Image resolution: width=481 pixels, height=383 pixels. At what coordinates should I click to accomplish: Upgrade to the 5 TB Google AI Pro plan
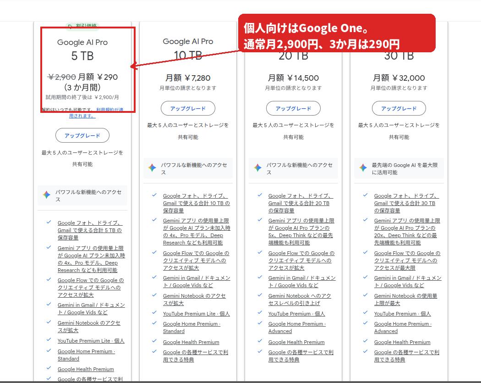82,135
